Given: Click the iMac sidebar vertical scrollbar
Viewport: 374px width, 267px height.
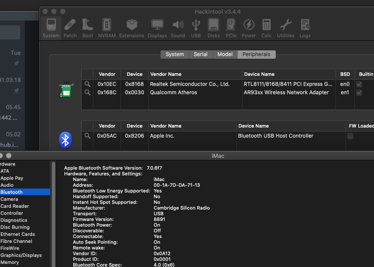Looking at the screenshot, I should pyautogui.click(x=53, y=214).
